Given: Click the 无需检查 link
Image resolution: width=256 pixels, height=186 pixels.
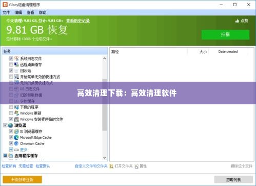Looking at the screenshot, I should [x=26, y=166].
